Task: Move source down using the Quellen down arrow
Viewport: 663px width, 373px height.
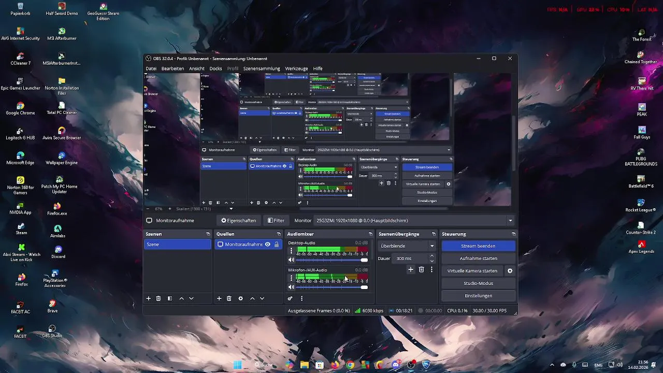Action: coord(262,298)
